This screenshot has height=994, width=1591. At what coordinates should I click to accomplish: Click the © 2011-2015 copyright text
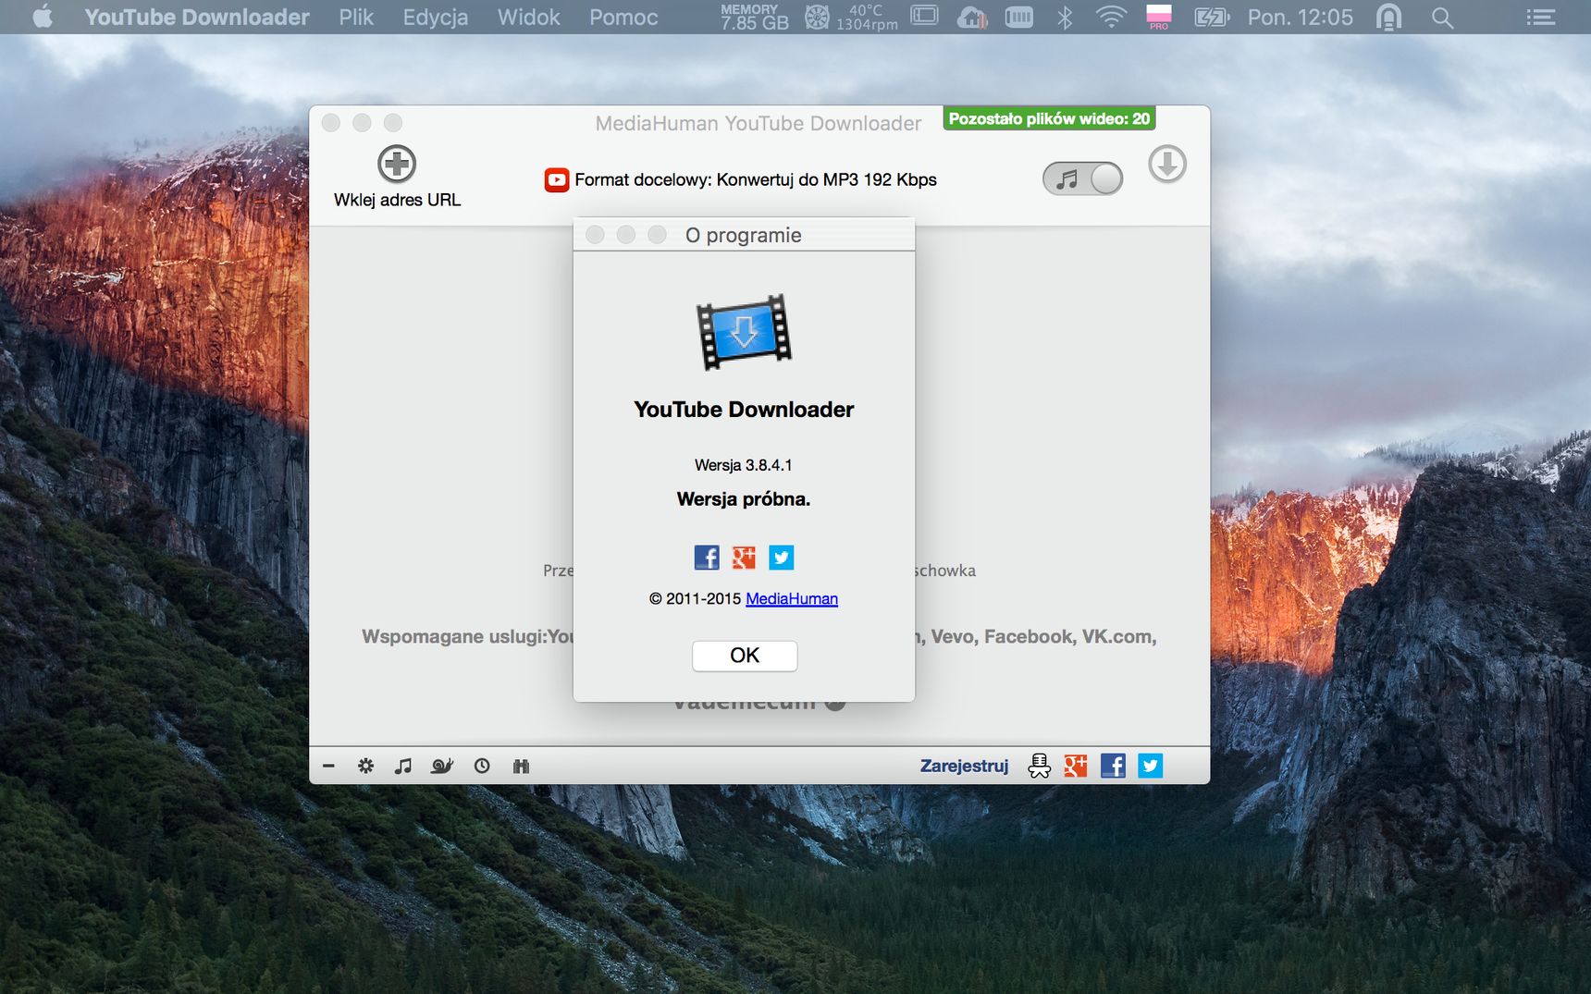point(695,598)
